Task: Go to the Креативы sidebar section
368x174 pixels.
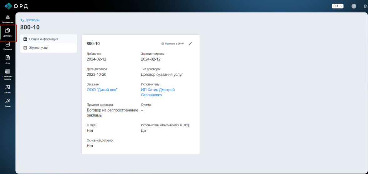Action: click(x=8, y=47)
